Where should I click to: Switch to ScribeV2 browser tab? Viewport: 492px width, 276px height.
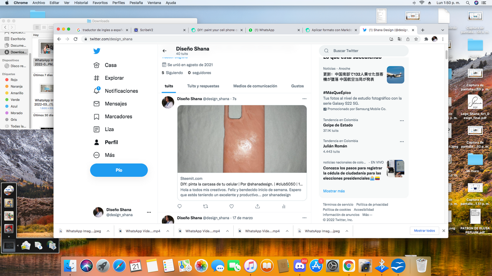[x=159, y=30]
